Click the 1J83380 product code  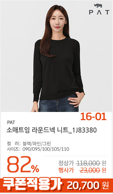pos(84,130)
